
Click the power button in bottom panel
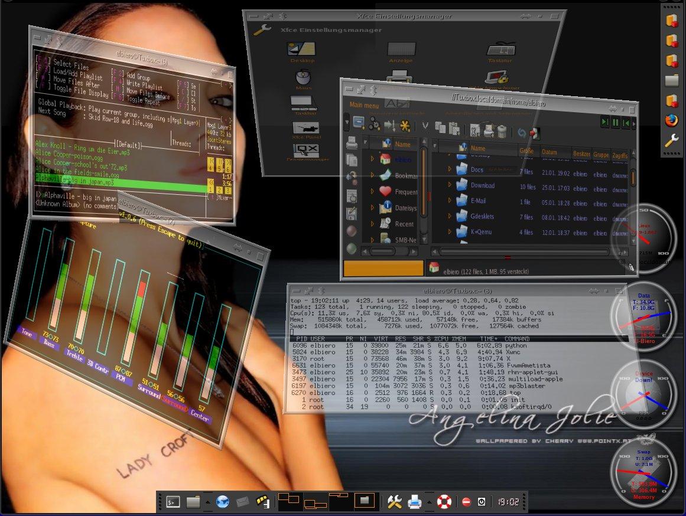click(481, 502)
